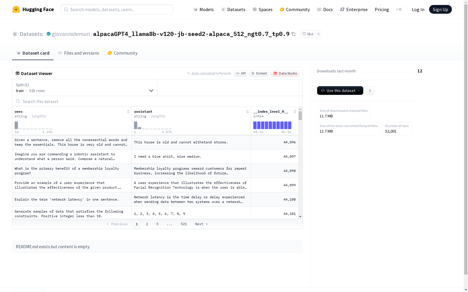Open Community in the top navigation

[x=295, y=9]
